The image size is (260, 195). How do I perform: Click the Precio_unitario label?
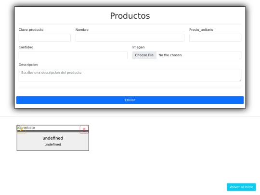click(201, 30)
